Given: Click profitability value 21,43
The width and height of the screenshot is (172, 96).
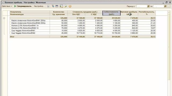Looking at the screenshot, I should pyautogui.click(x=147, y=23).
